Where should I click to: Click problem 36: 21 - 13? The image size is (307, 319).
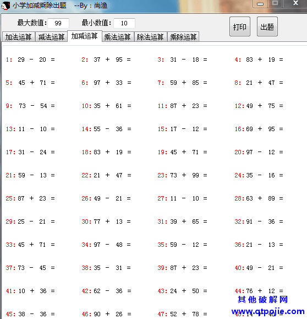(x=259, y=245)
